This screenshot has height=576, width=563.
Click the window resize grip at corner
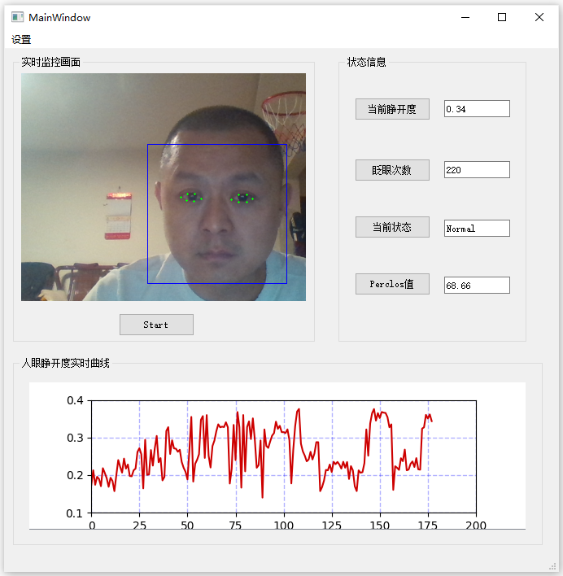[552, 566]
